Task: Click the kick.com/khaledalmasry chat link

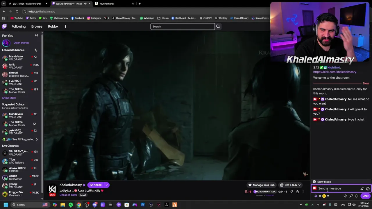Action: pos(335,72)
